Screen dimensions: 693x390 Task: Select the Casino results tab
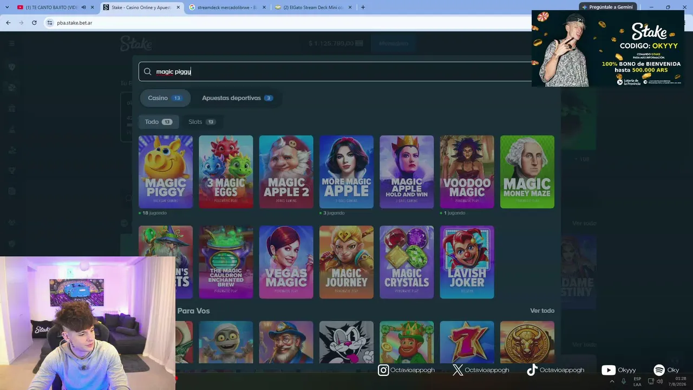[165, 98]
